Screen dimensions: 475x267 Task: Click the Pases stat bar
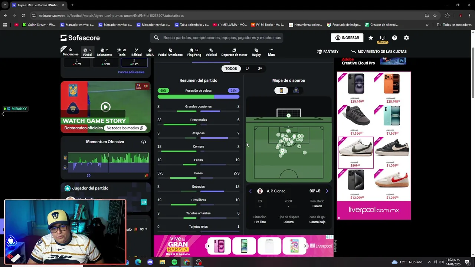click(199, 178)
